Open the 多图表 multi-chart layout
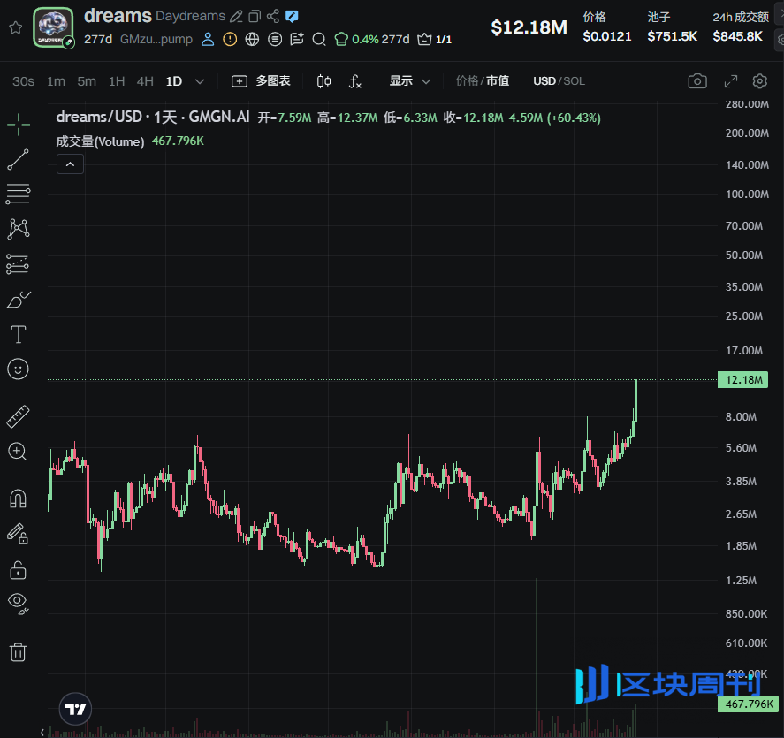The width and height of the screenshot is (784, 738). point(261,81)
